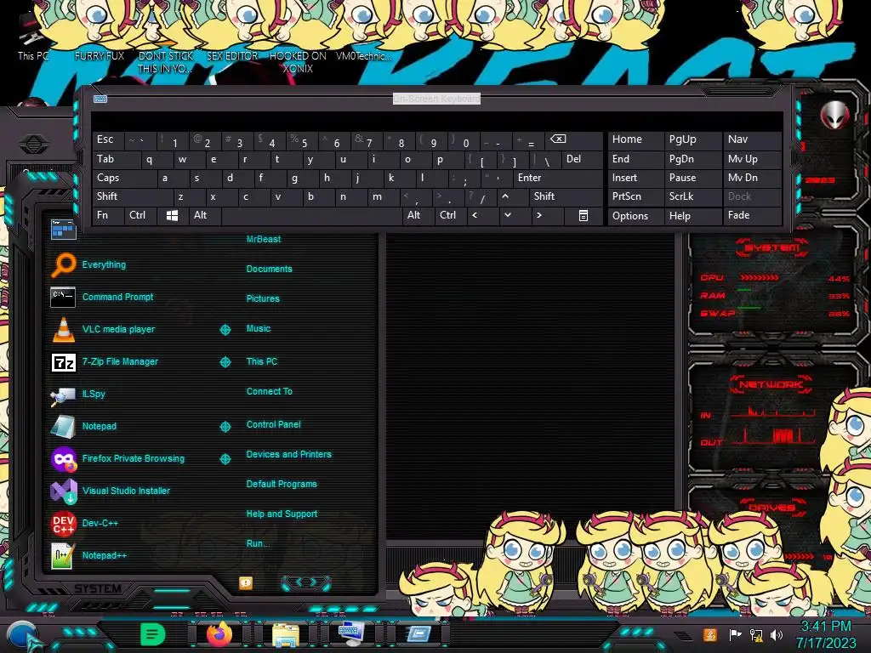Click the Action Center flag tray icon

click(x=735, y=634)
